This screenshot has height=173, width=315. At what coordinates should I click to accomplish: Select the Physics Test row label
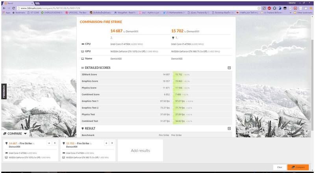[88, 114]
